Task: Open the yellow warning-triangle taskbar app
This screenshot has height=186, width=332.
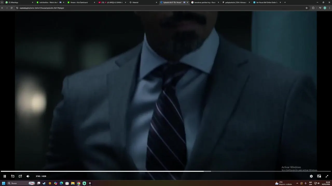Action: pos(50,183)
